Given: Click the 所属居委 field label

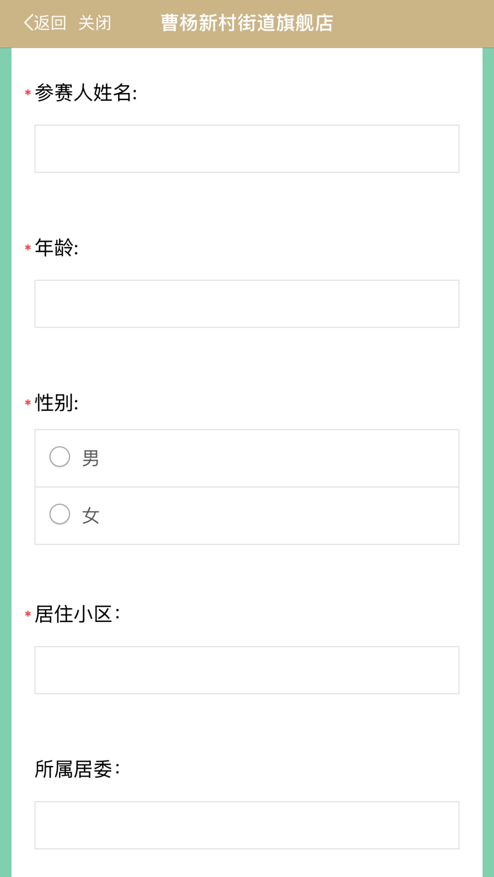Looking at the screenshot, I should click(77, 769).
